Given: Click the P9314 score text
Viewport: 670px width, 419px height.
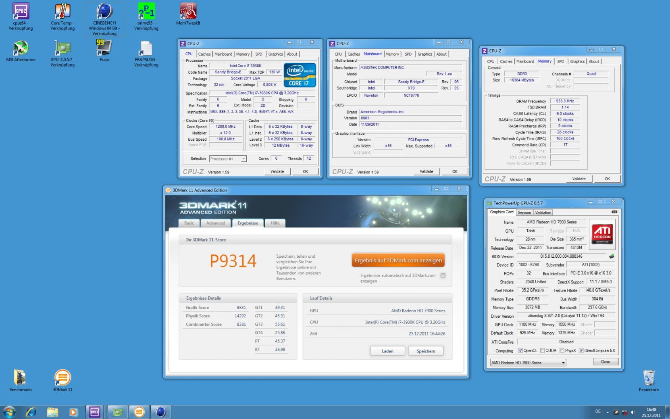Looking at the screenshot, I should [x=233, y=261].
